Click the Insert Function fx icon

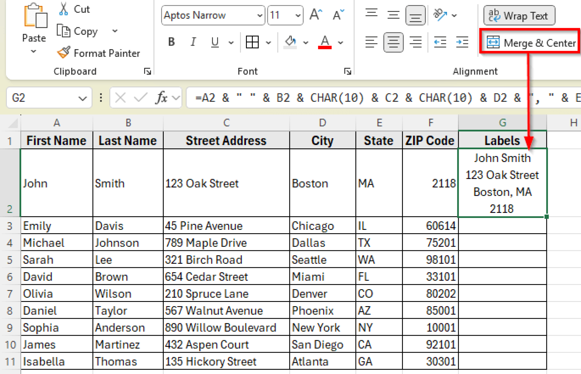161,98
